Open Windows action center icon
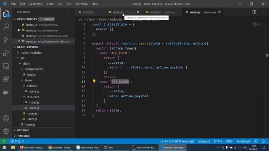The width and height of the screenshot is (269, 151). (264, 147)
